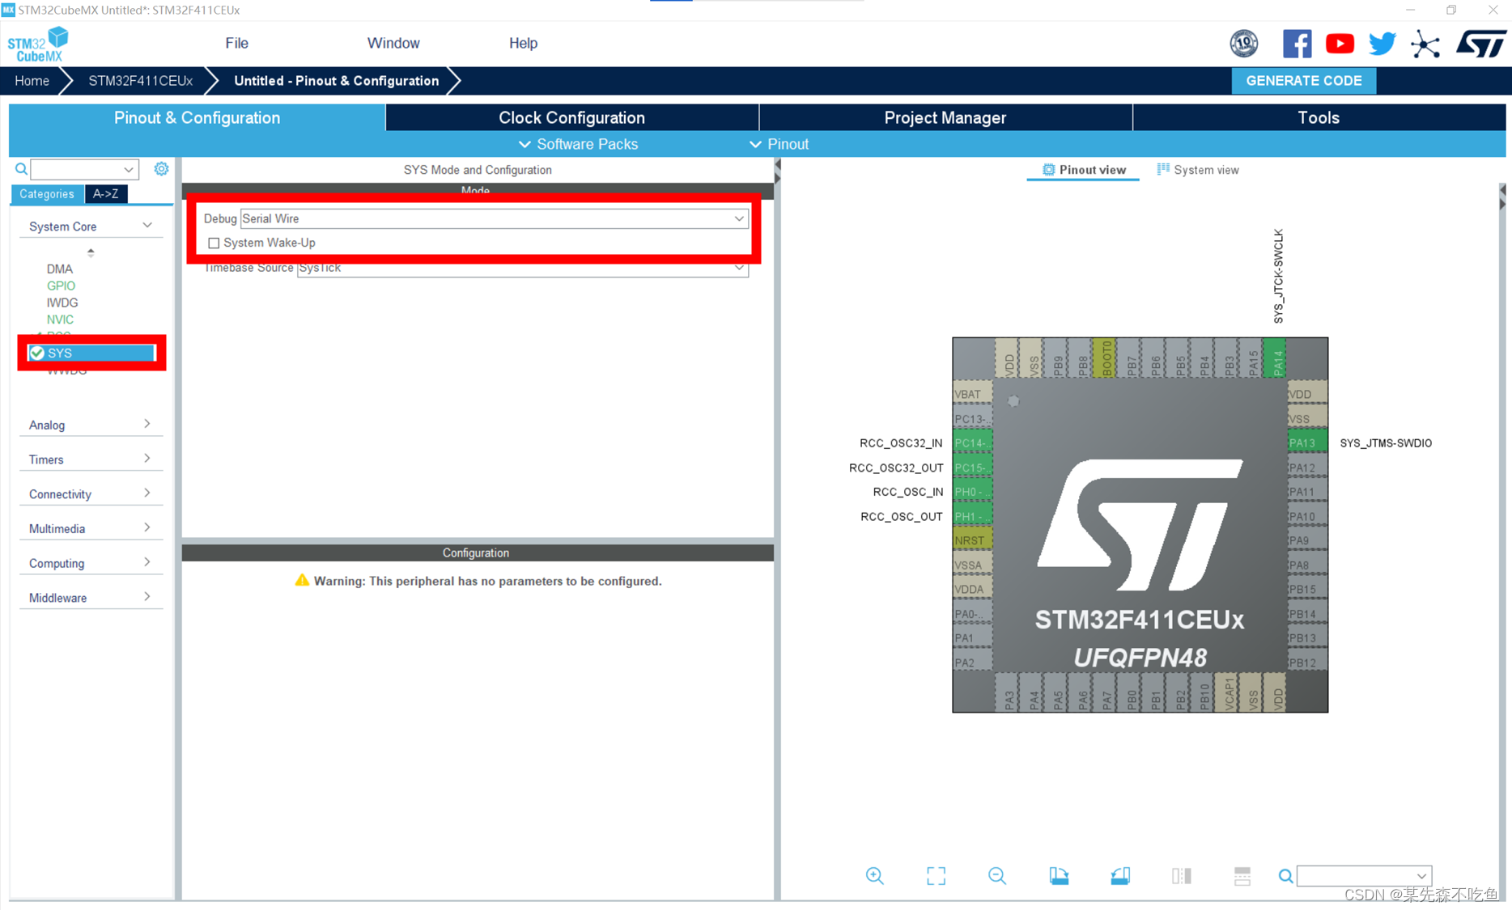Select DMA in System Core list
Viewport: 1512px width, 910px height.
coord(59,269)
